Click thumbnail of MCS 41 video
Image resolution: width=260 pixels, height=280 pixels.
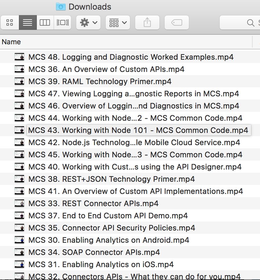[x=19, y=191]
